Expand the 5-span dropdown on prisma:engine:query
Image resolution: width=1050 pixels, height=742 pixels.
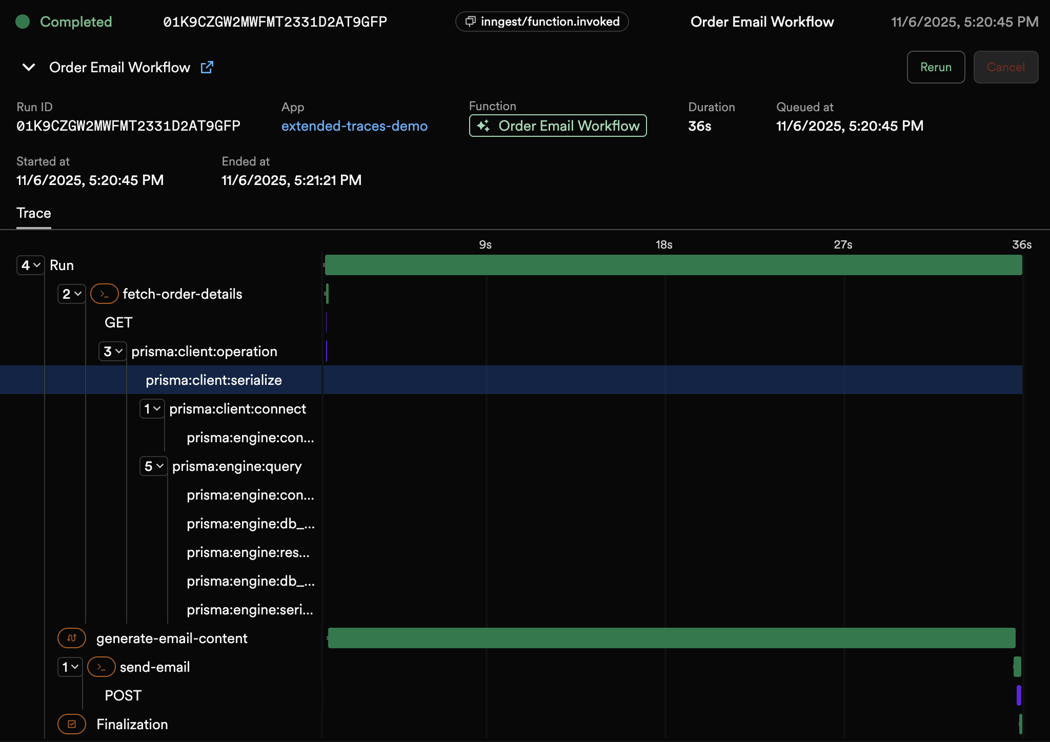(x=153, y=466)
